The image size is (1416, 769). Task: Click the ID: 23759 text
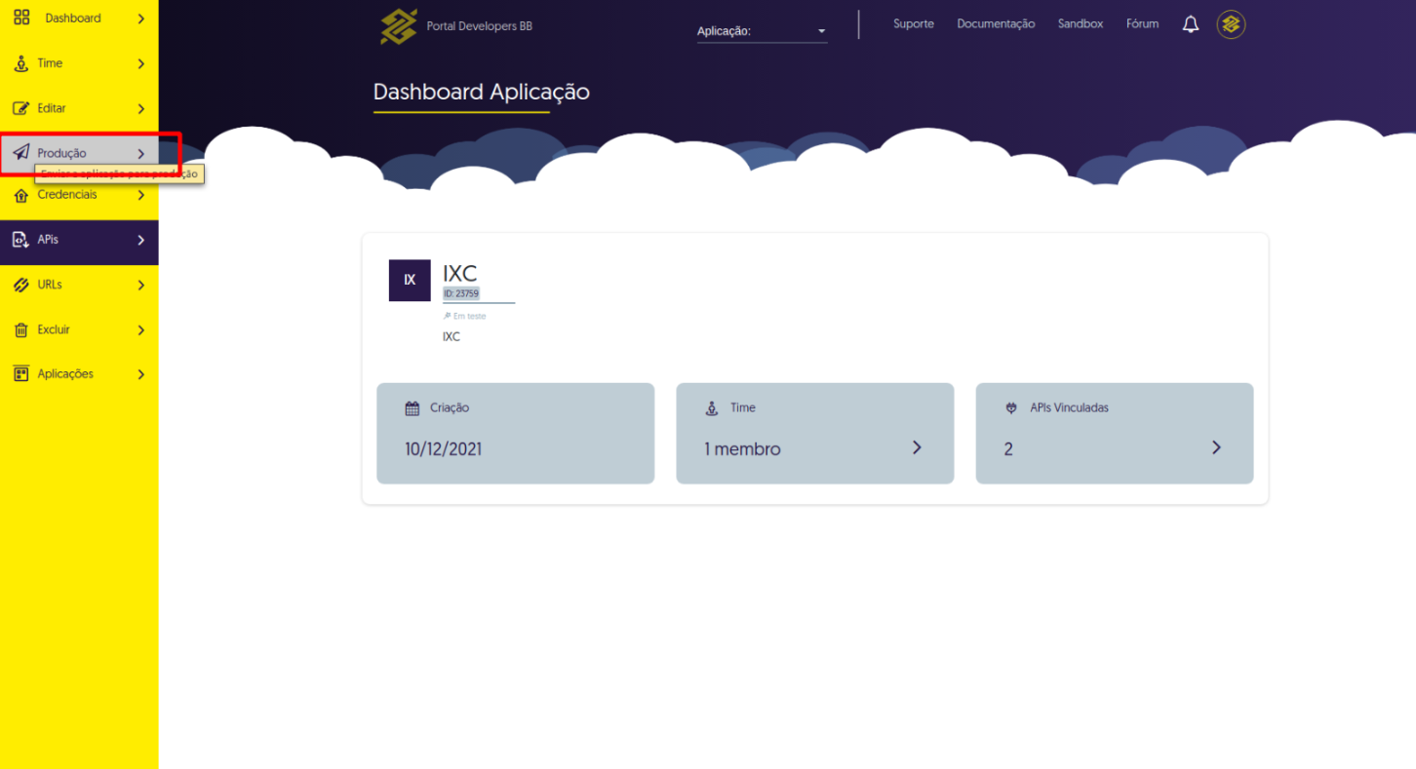[x=461, y=293]
